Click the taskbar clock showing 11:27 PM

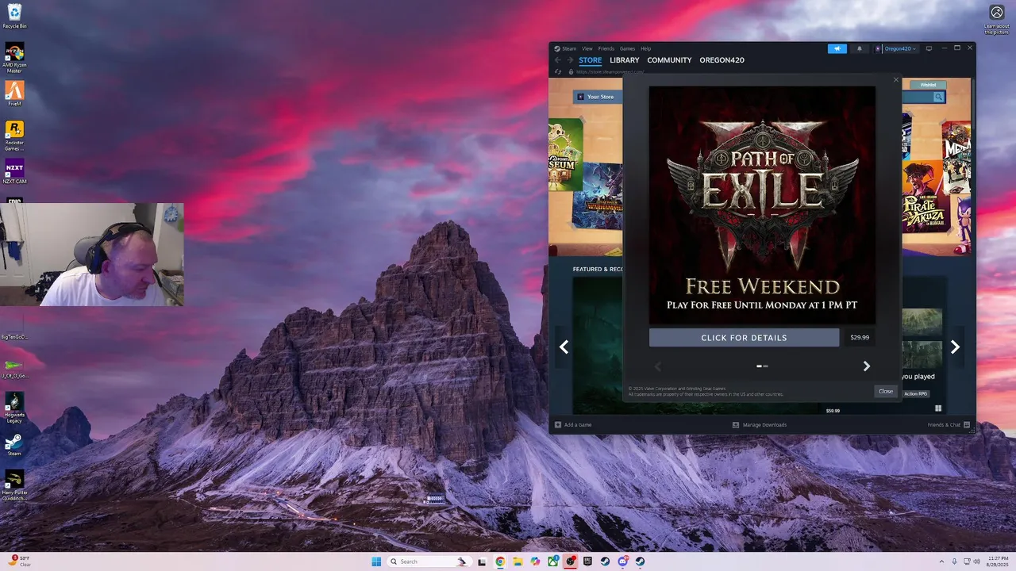[999, 561]
